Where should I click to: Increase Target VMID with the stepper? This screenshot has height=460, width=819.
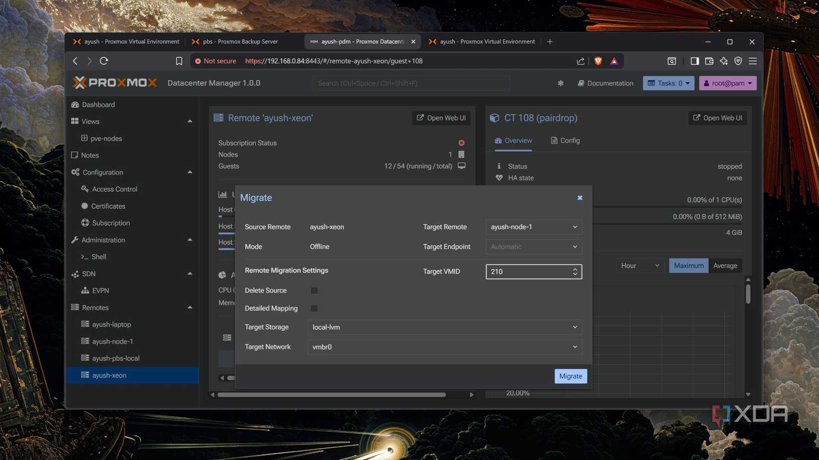coord(575,269)
